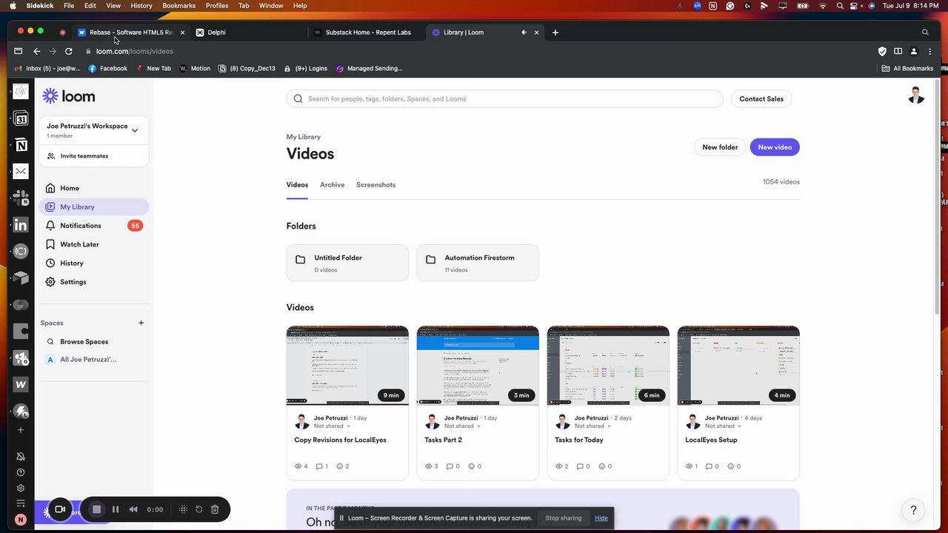Switch to the Archive tab
Screen dimensions: 948x533
click(x=332, y=184)
